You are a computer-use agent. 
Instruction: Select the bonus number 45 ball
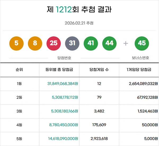coord(142,43)
